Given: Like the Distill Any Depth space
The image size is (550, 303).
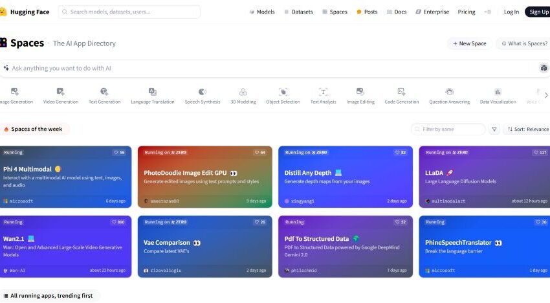Looking at the screenshot, I should tap(401, 152).
